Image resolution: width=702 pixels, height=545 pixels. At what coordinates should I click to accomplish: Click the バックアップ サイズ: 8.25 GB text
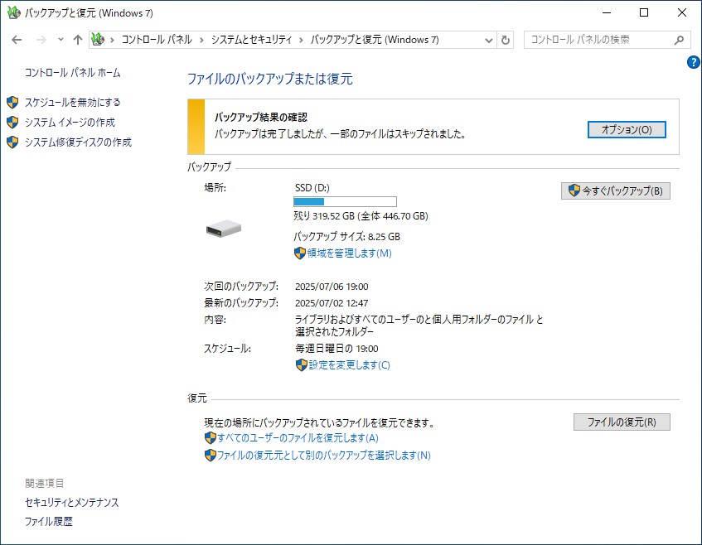(347, 237)
